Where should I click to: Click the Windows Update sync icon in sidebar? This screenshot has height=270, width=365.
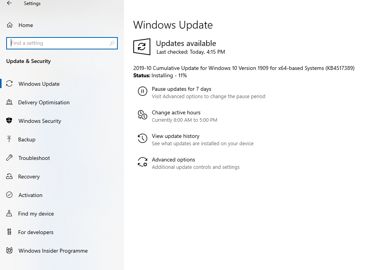[x=9, y=83]
